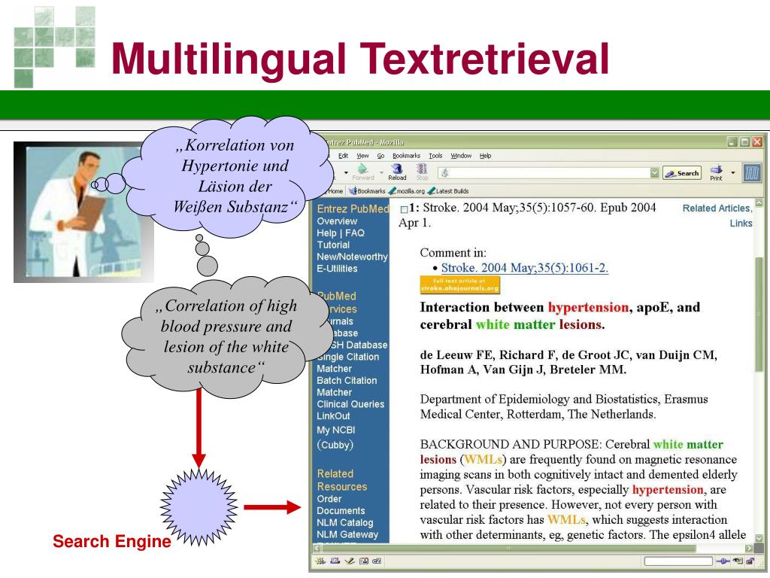Viewport: 770px width, 578px height.
Task: Click the scroll right arrow of horizontal scrollbar
Action: pos(749,548)
